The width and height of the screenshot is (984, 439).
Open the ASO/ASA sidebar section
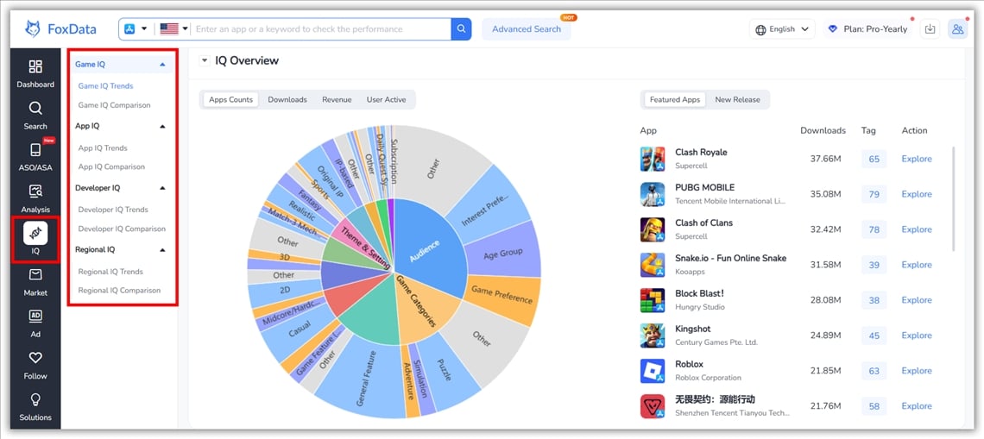point(35,156)
